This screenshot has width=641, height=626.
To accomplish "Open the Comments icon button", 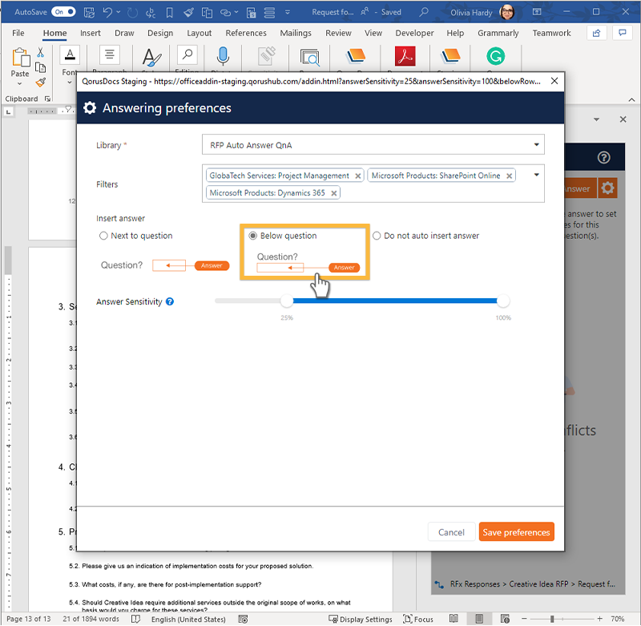I will point(623,33).
